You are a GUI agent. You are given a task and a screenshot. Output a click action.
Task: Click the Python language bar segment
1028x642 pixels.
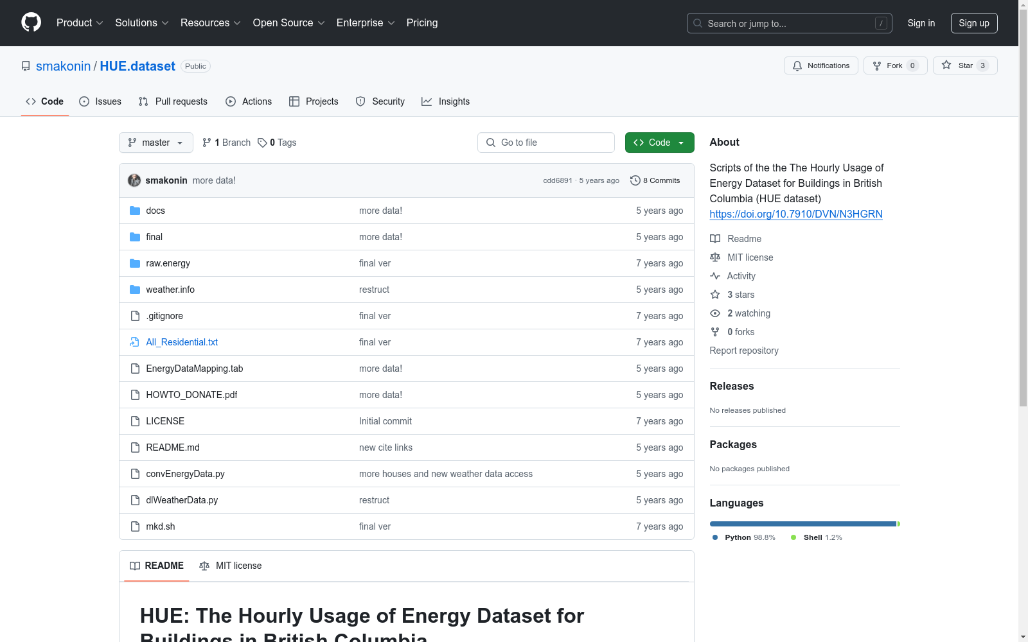click(x=803, y=524)
